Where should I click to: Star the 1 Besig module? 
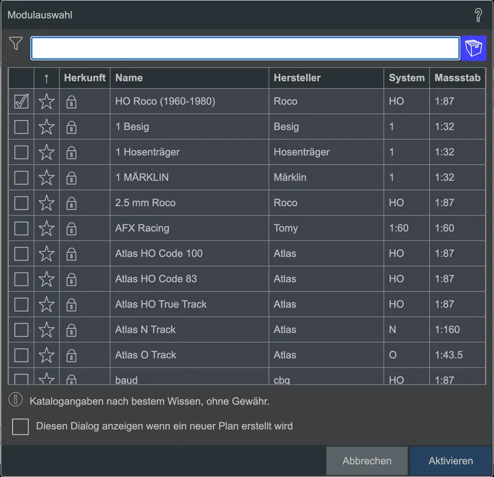click(x=47, y=127)
